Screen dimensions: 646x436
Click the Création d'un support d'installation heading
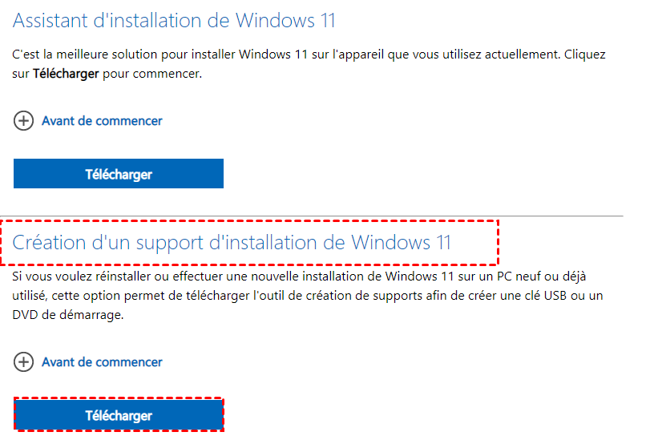[232, 241]
